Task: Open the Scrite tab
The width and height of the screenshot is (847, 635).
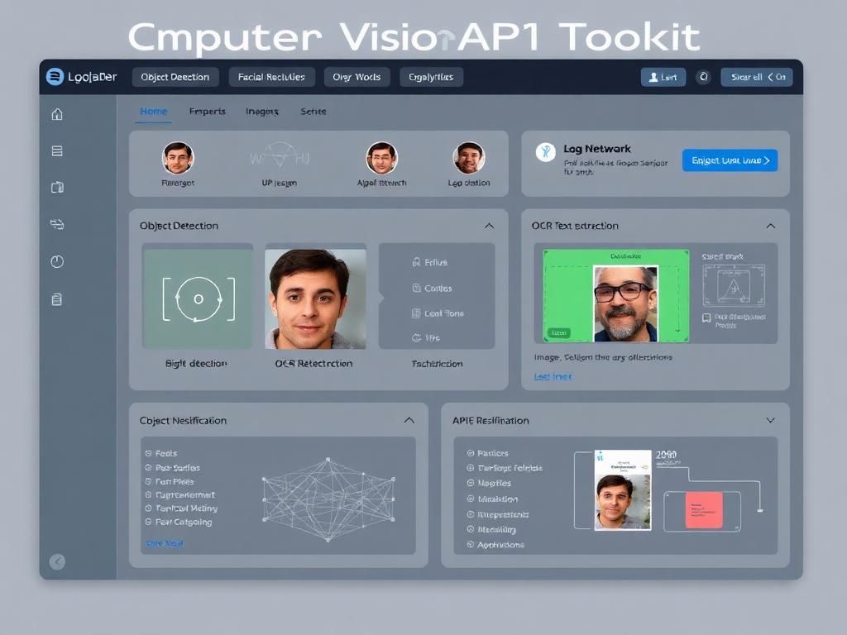Action: pos(313,112)
